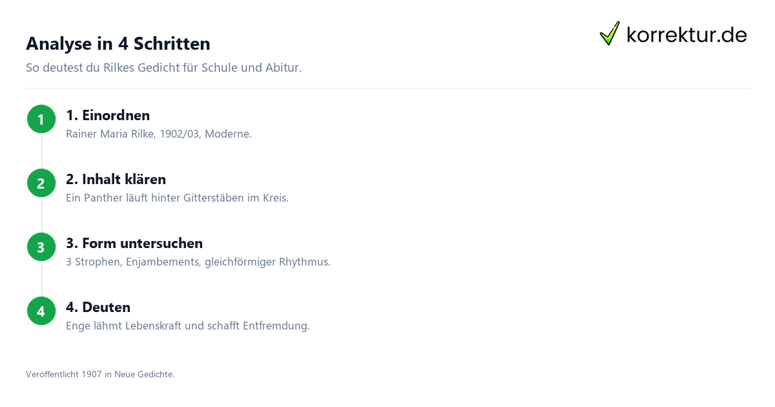
Task: Click the Panther Gitterstäben description text
Action: tap(177, 198)
